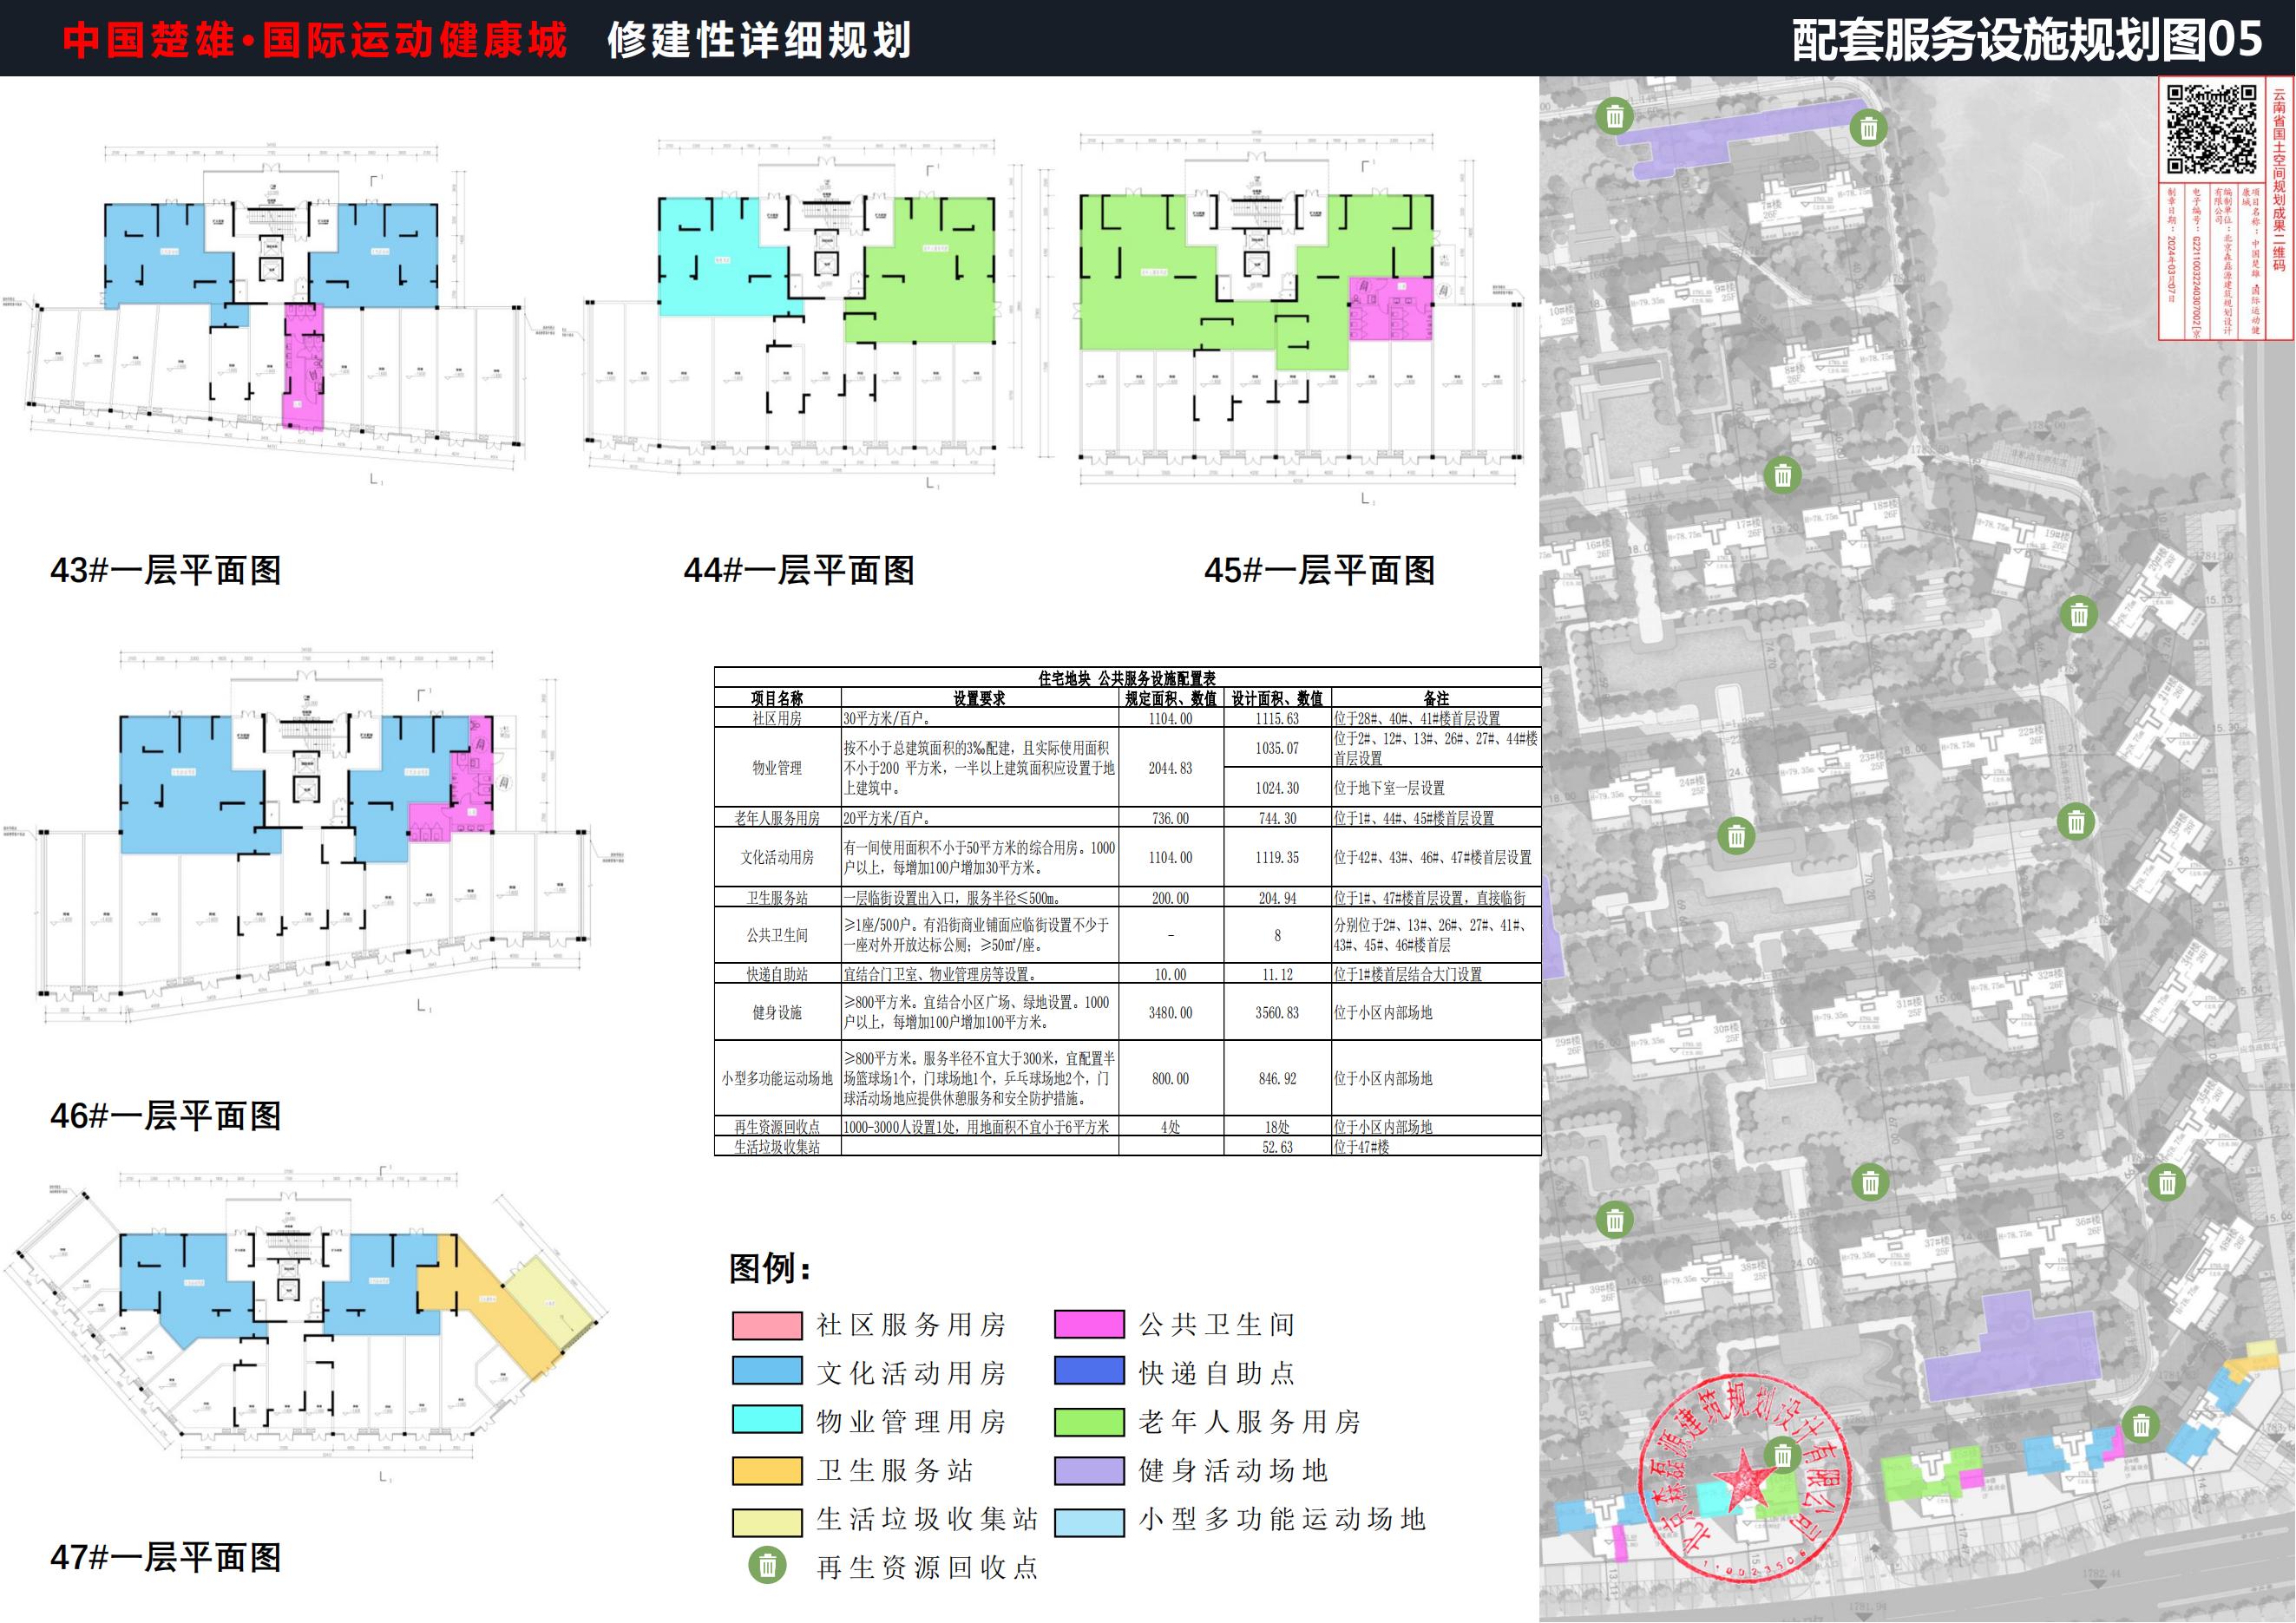Click the 设置要求 column header
The image size is (2296, 1623).
(x=979, y=698)
